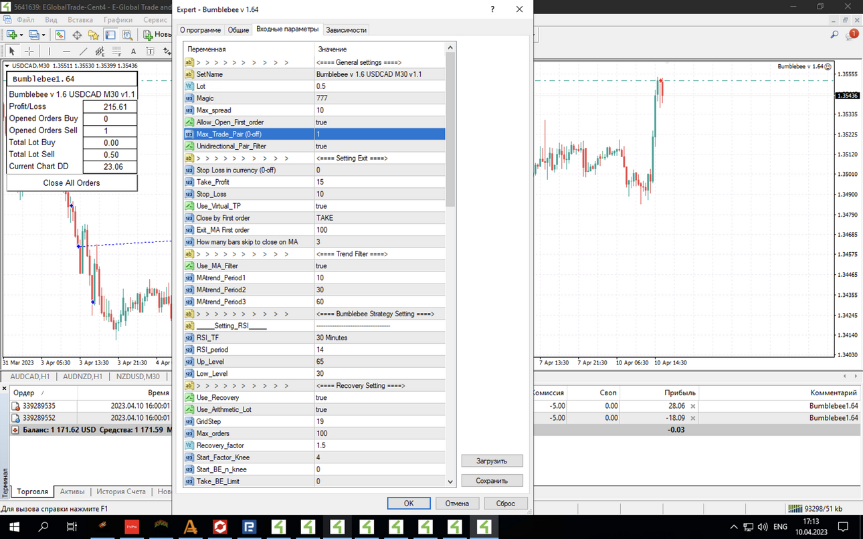The image size is (863, 539).
Task: Collapse the USDCAD,M30 chart title triangle
Action: point(7,66)
